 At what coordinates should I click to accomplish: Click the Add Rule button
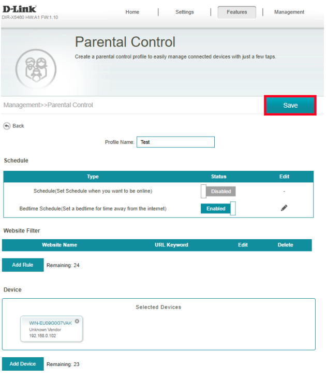click(23, 265)
